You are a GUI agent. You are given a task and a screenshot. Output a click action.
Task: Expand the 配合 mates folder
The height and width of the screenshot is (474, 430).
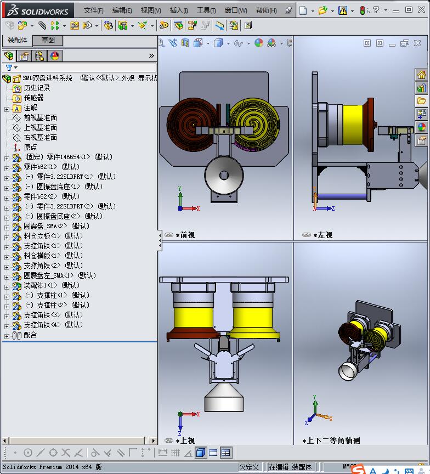coord(7,336)
